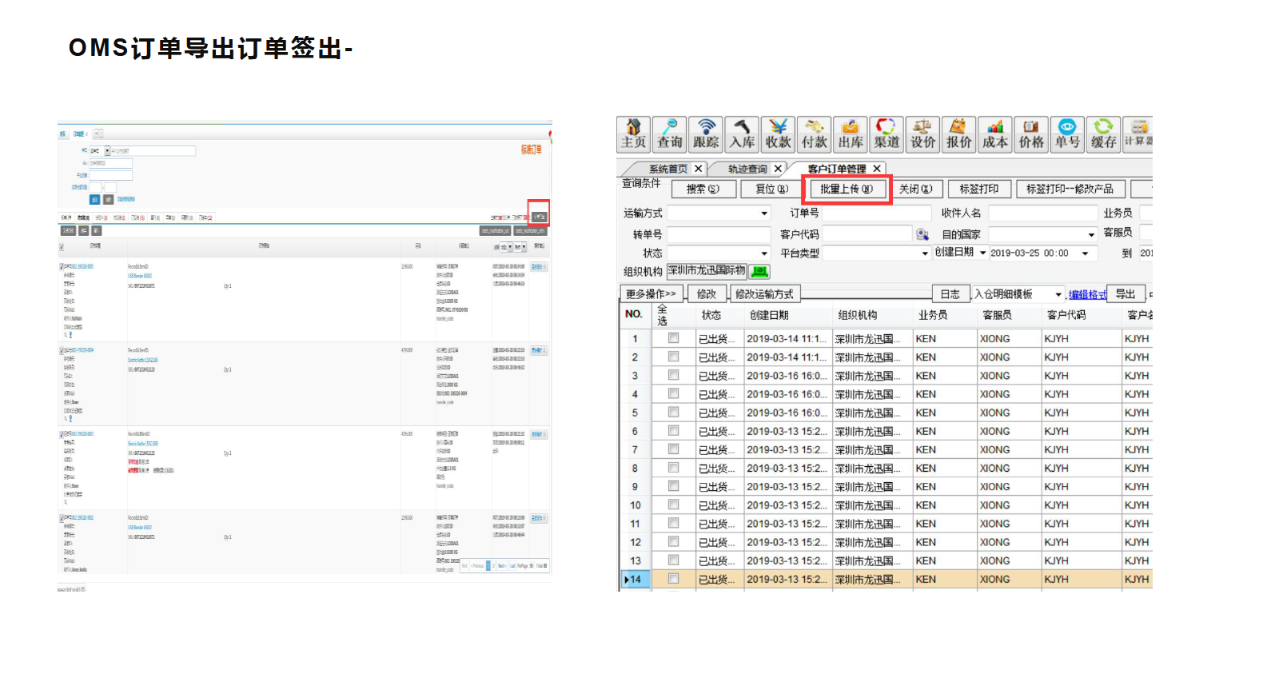The width and height of the screenshot is (1275, 698).
Task: Check the box in highlighted row 14
Action: [674, 579]
